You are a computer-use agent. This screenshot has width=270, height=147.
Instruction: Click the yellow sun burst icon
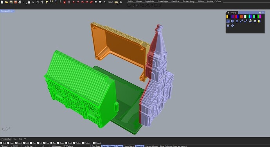[116, 2]
